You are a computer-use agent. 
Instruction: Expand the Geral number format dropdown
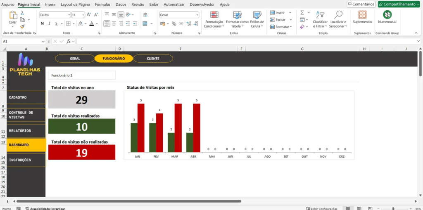(x=197, y=14)
